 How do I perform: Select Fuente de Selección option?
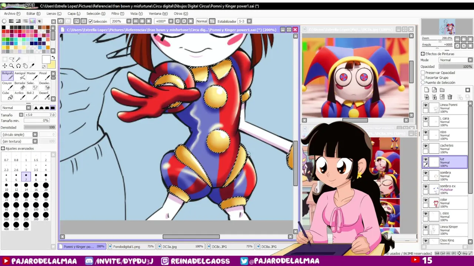pyautogui.click(x=423, y=82)
